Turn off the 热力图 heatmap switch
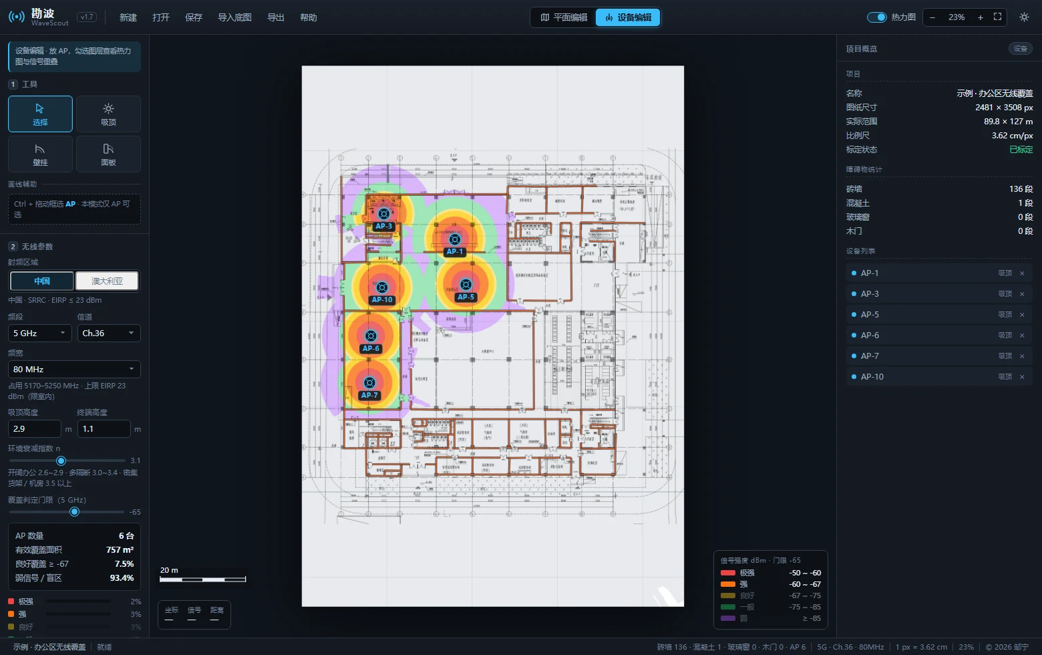 point(876,17)
